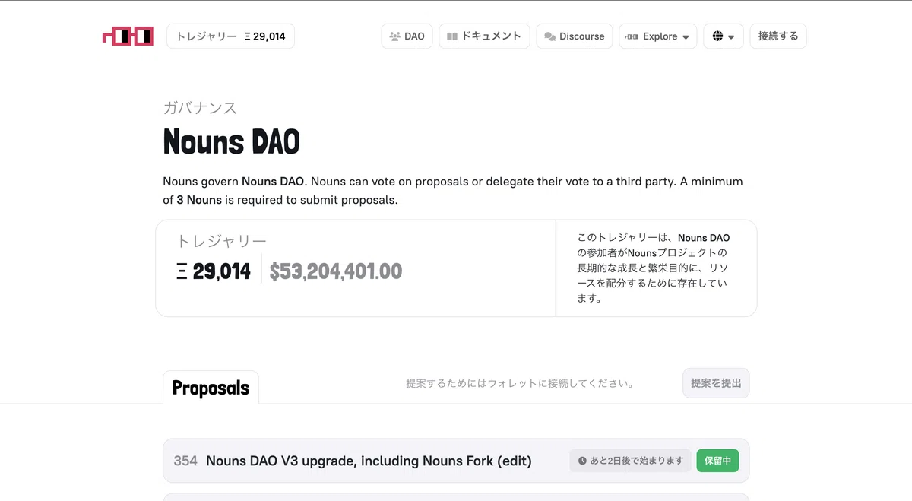This screenshot has height=501, width=912.
Task: Click the large Ξ 29,014 treasury amount
Action: (x=214, y=271)
